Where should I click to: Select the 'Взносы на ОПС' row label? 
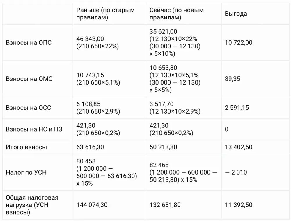(29, 43)
